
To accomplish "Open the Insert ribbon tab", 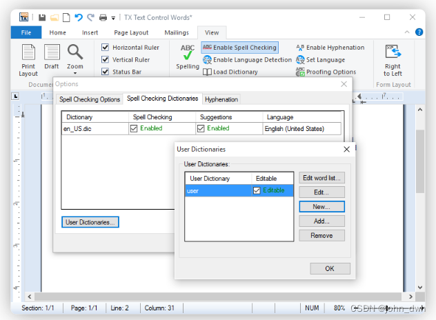I will click(90, 32).
